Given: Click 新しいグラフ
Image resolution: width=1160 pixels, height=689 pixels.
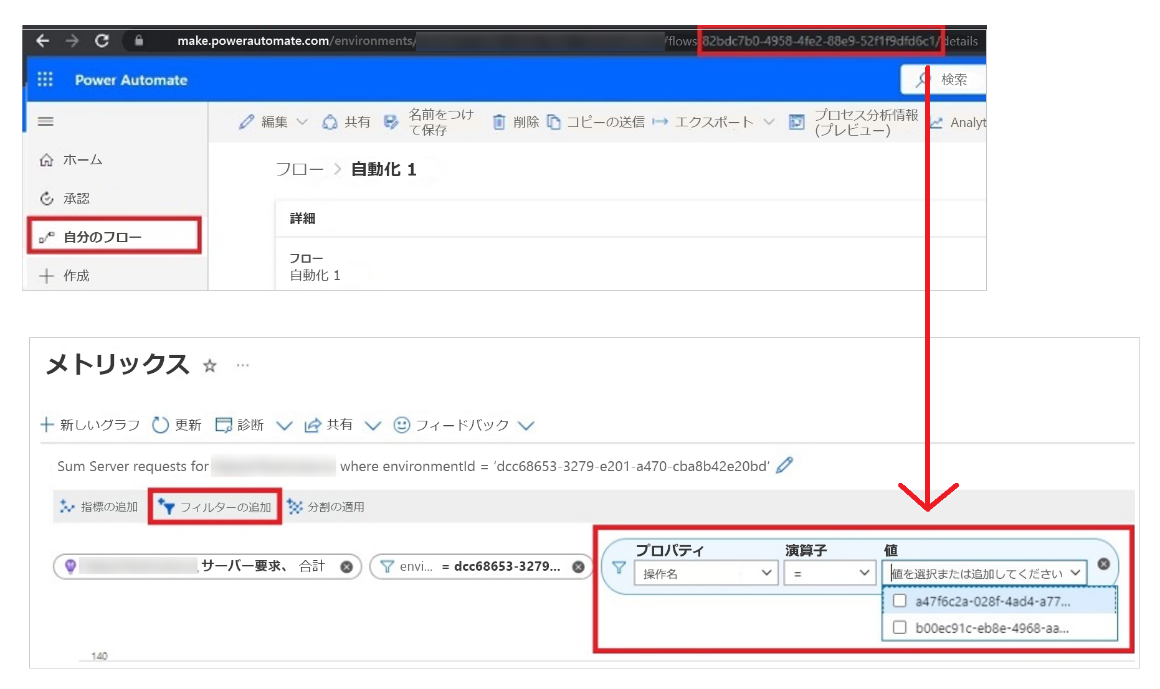Looking at the screenshot, I should 90,425.
